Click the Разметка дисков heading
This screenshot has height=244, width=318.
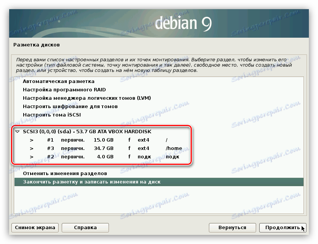(37, 45)
